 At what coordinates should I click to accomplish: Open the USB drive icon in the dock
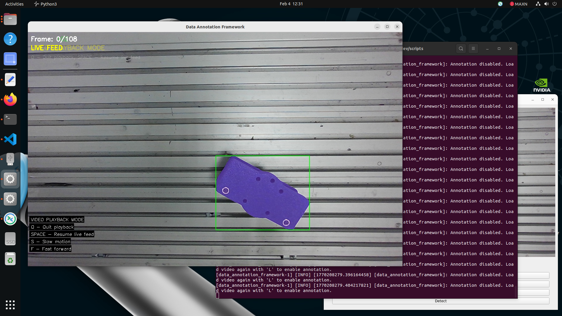click(10, 159)
